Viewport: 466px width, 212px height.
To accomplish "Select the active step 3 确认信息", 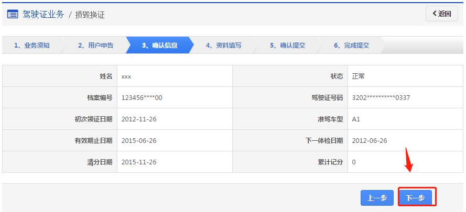I will click(x=159, y=46).
